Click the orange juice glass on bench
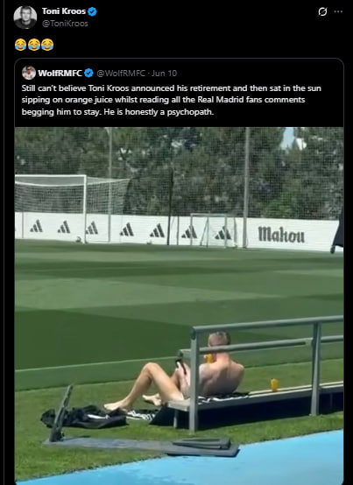This screenshot has width=353, height=485. 274,384
